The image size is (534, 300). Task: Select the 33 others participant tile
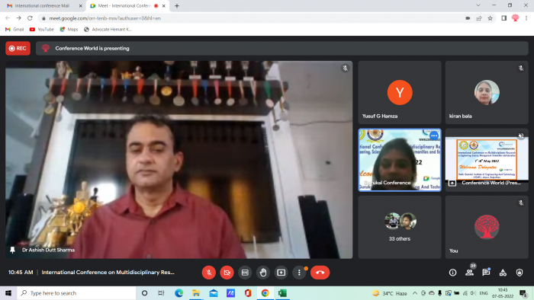400,227
